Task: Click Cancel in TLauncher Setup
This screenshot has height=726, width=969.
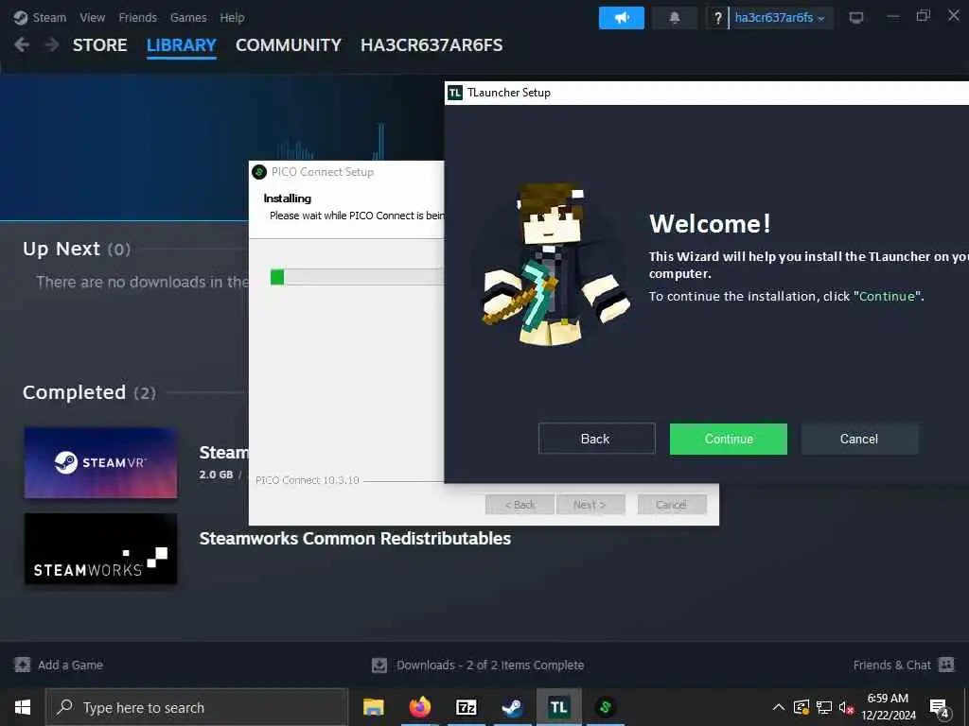Action: (859, 439)
